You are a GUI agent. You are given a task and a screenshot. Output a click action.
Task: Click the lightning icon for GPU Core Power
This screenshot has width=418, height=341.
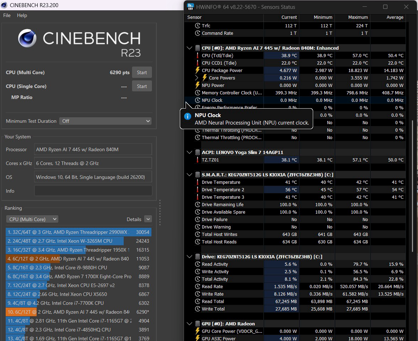(198, 331)
